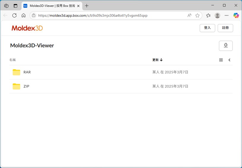242x168 pixels.
Task: Download the Moldex3D-Viewer folder
Action: [x=226, y=46]
